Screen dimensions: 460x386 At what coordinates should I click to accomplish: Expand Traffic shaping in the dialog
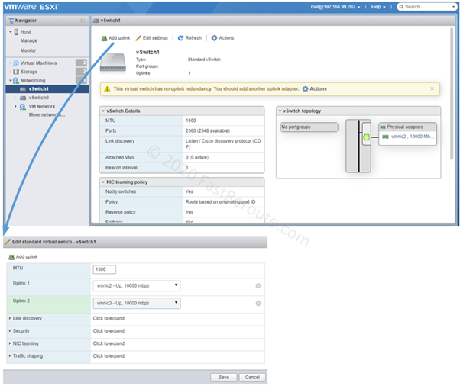tap(26, 356)
